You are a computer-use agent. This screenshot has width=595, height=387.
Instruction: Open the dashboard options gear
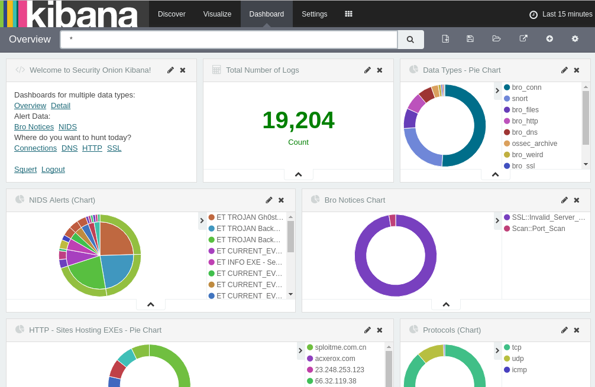tap(574, 38)
